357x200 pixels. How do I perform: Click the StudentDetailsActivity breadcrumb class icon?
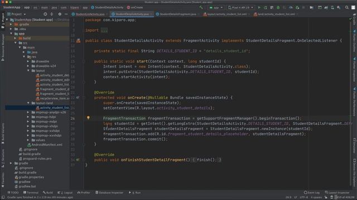click(x=93, y=7)
